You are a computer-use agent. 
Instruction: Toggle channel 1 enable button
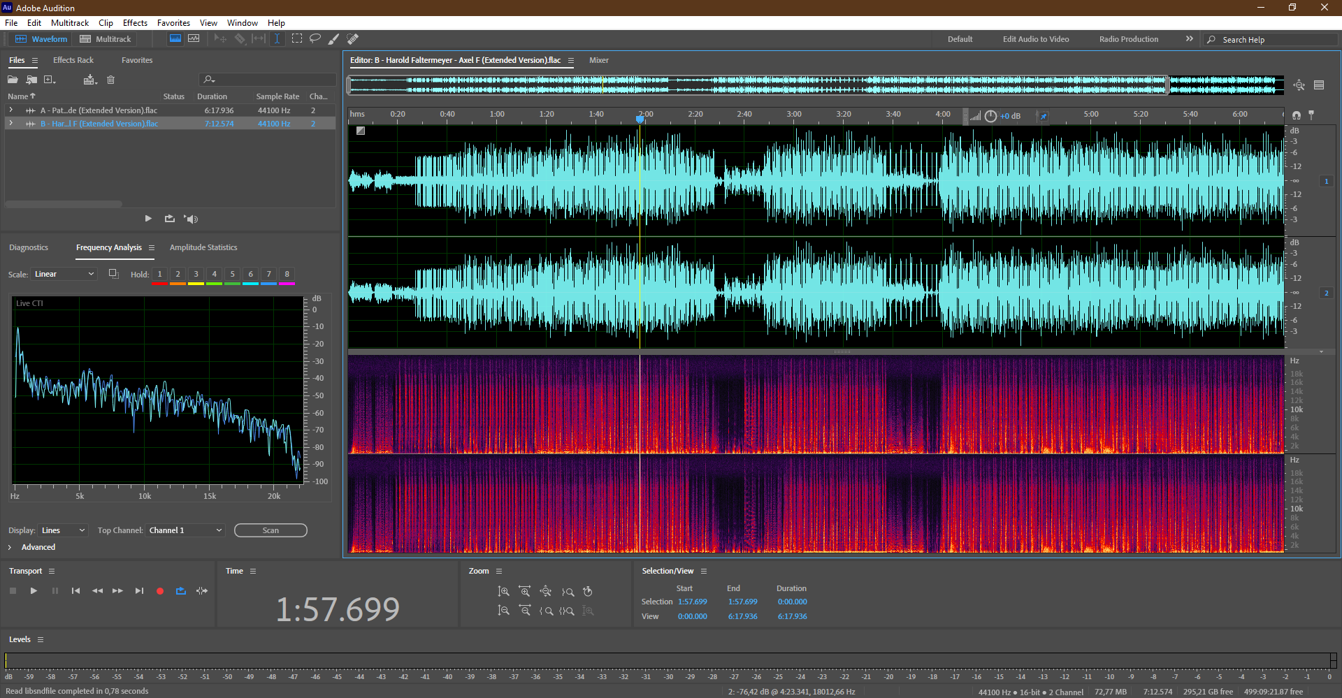tap(1326, 181)
